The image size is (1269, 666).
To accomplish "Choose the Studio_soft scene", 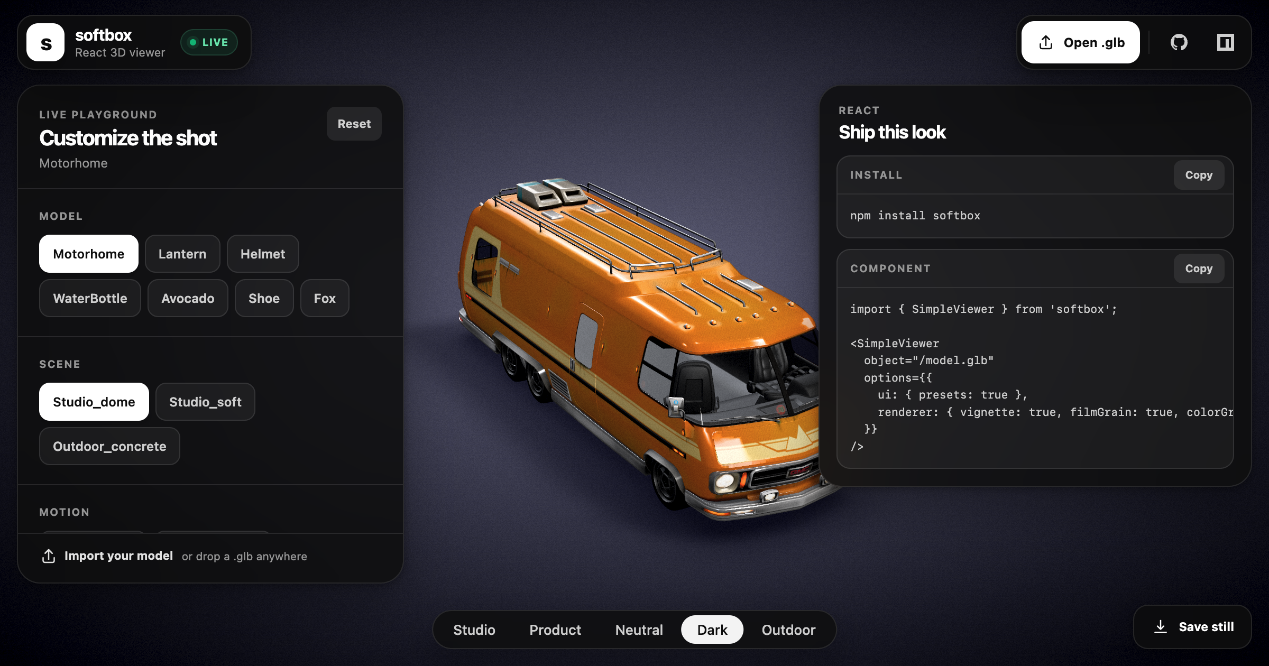I will [x=205, y=402].
